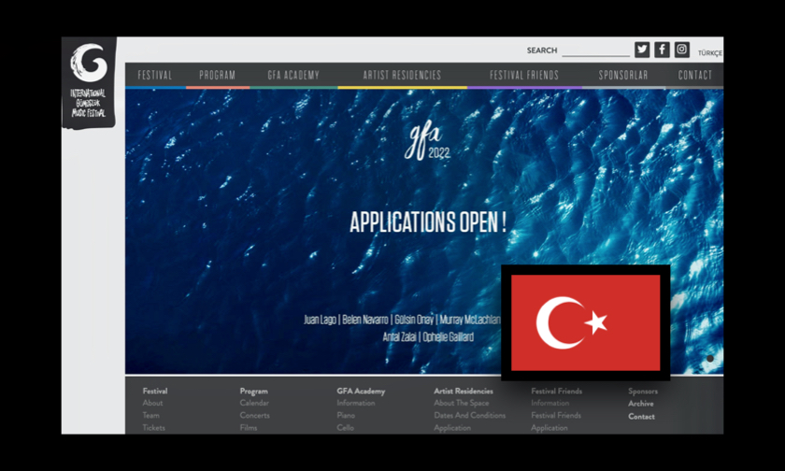
Task: Click Piano link under GFA Academy
Action: [x=346, y=416]
